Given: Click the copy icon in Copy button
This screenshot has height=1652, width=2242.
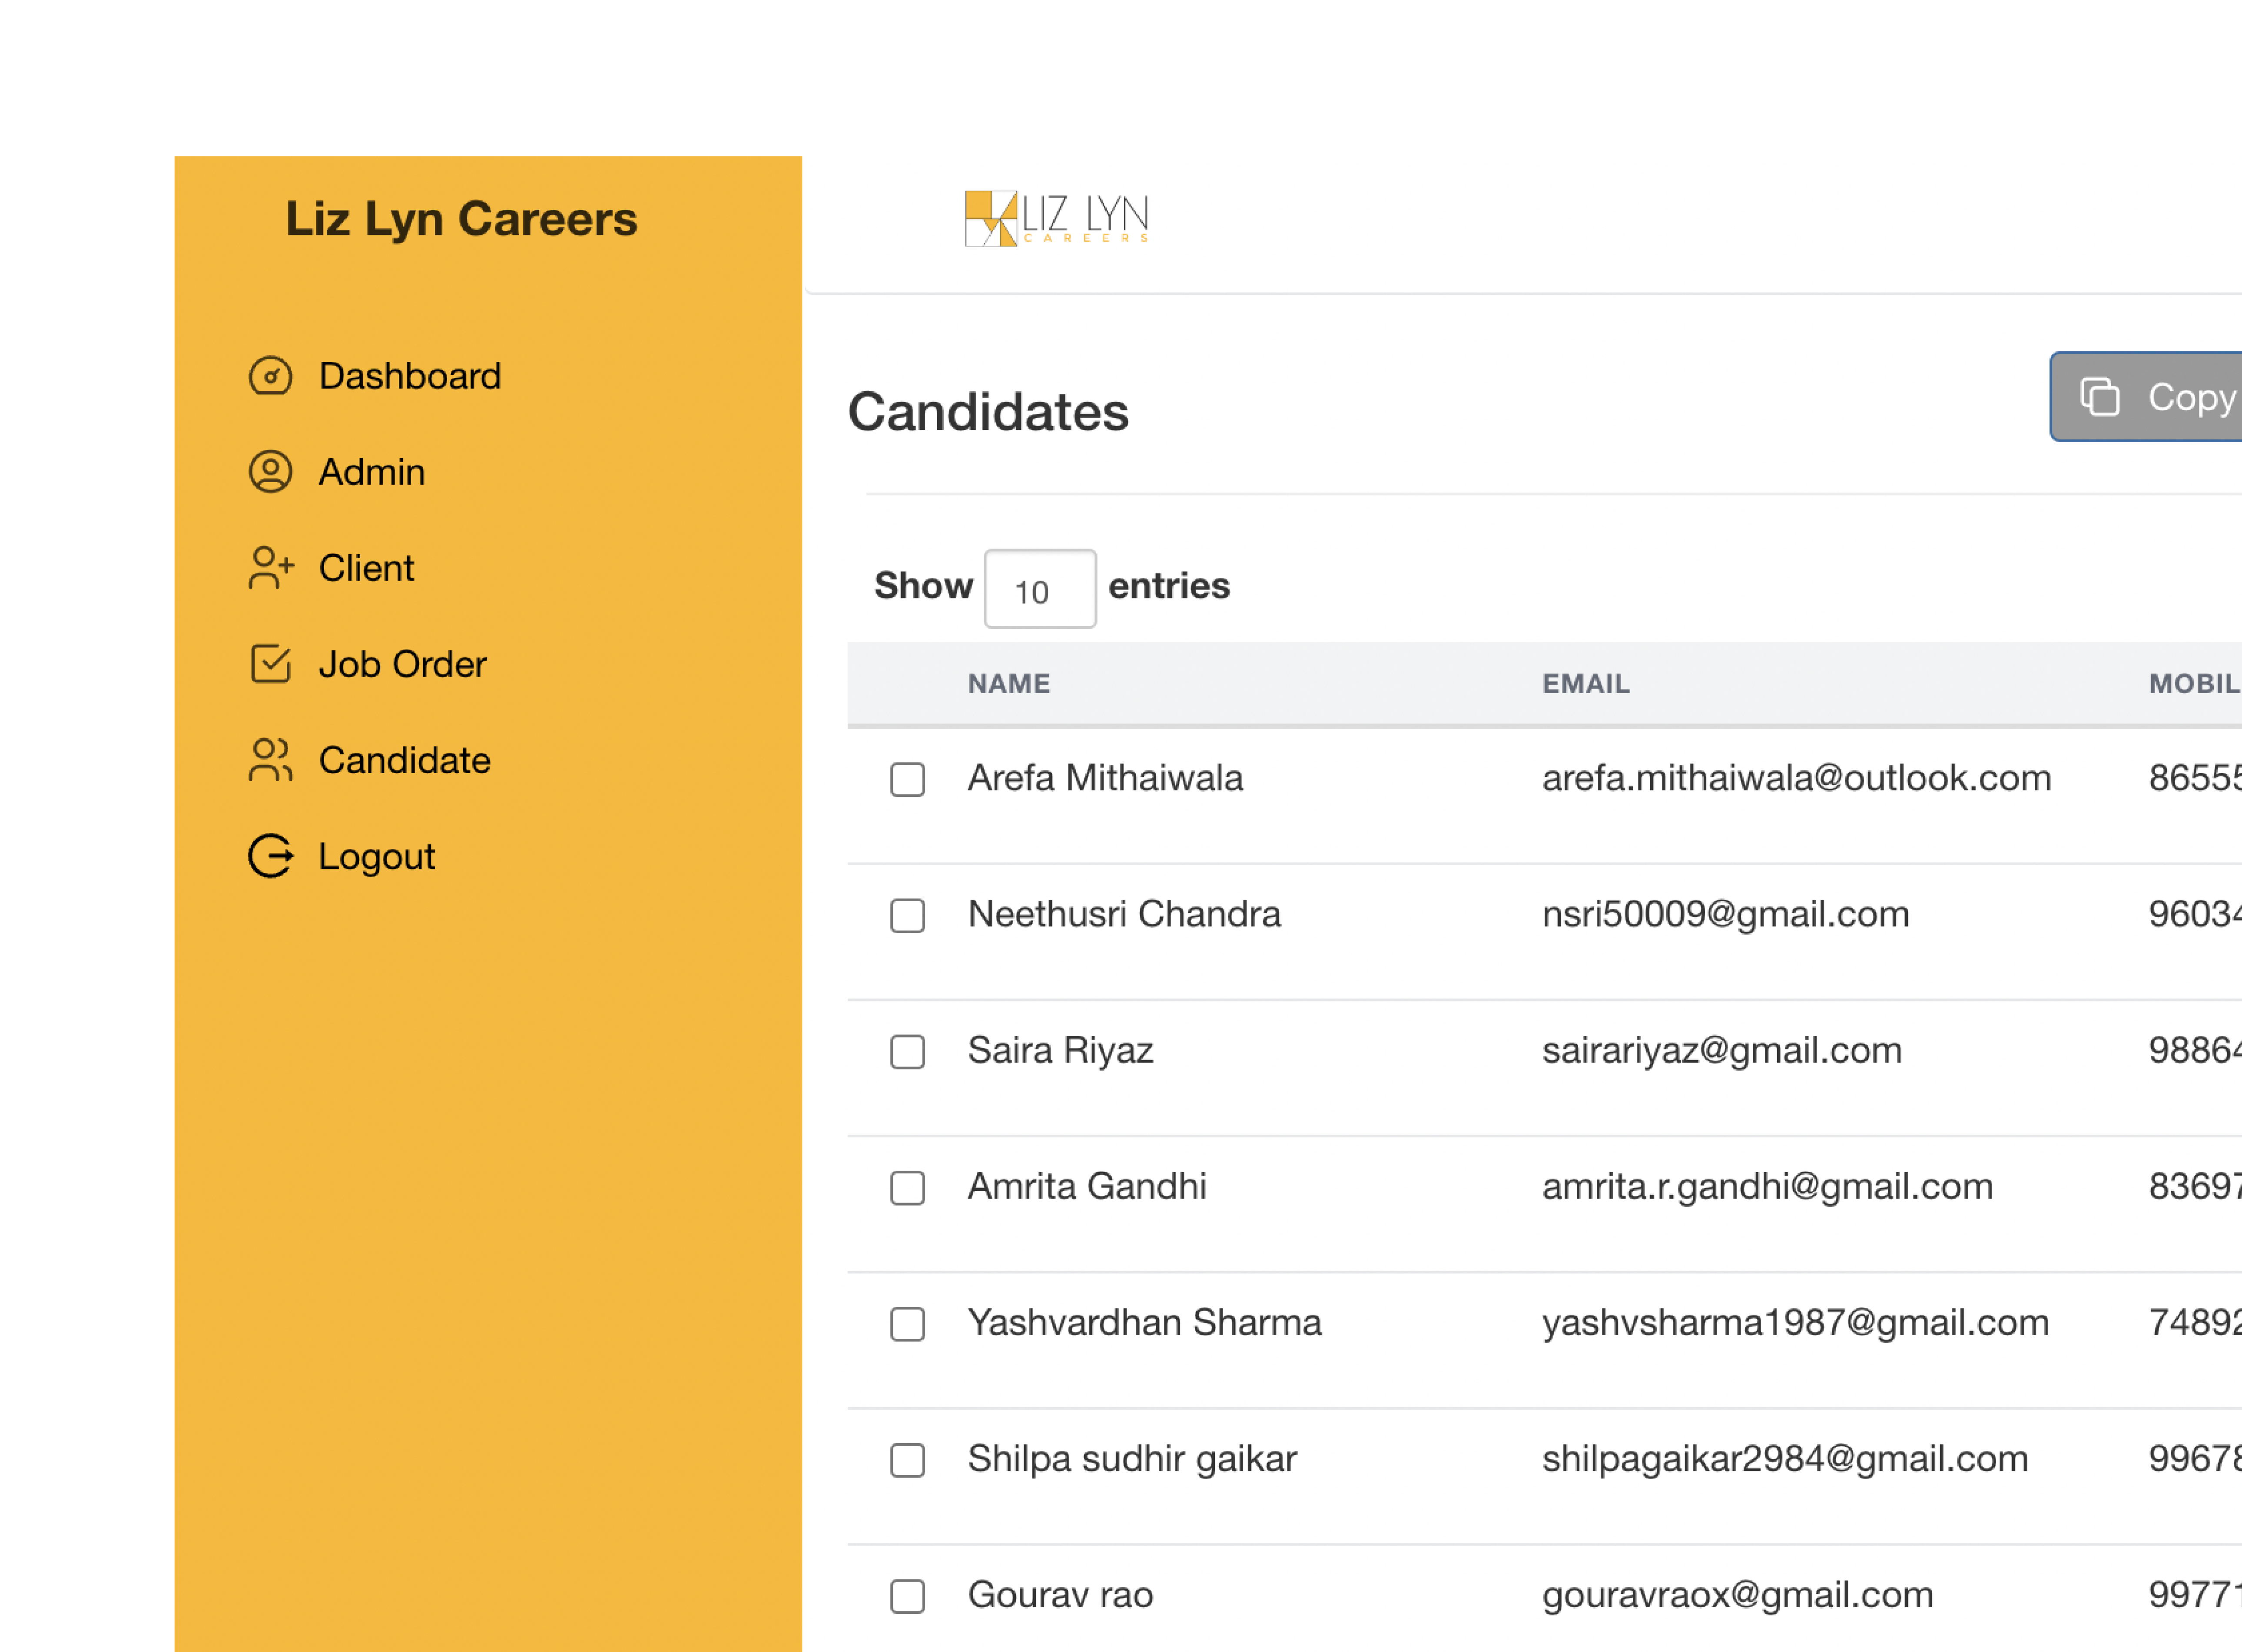Looking at the screenshot, I should tap(2099, 397).
